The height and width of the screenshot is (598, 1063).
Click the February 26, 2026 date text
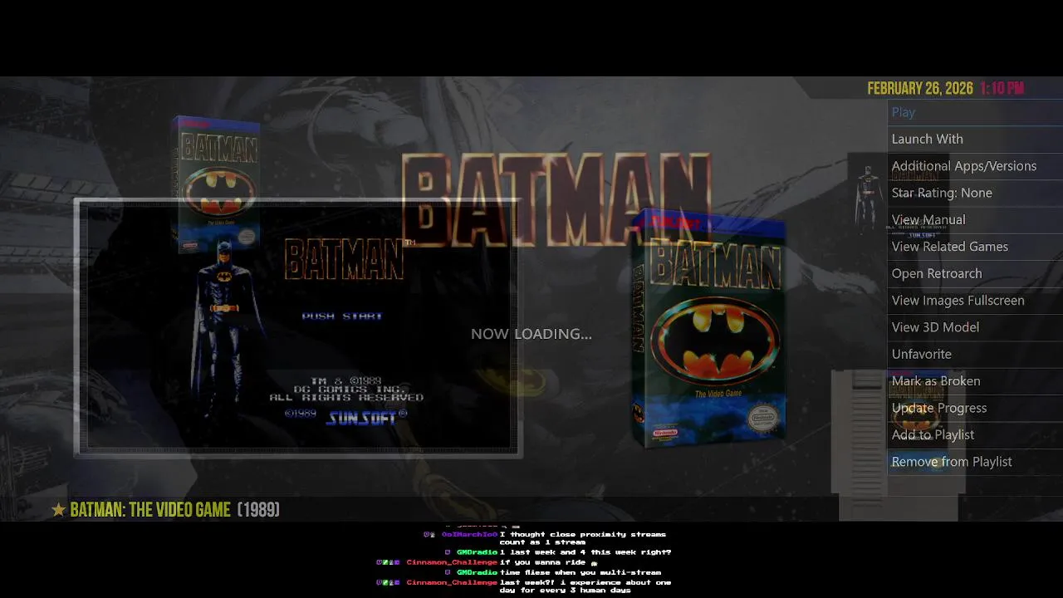[920, 88]
